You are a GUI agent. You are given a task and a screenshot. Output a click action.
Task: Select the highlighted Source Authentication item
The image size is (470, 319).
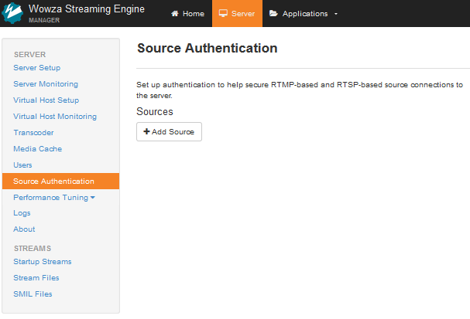(53, 182)
